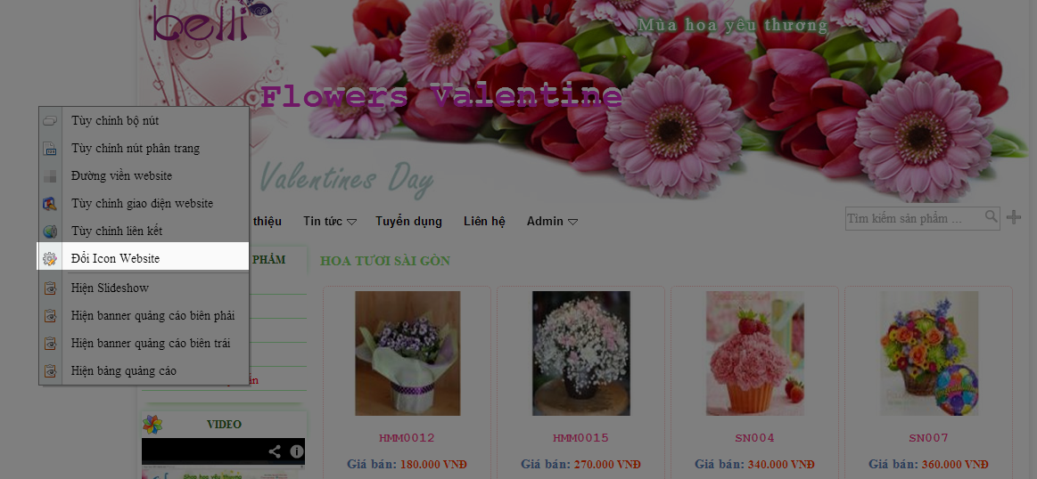Click the globe icon for Tùy chỉnh liên kết
Screen dimensions: 1037x479
point(50,231)
